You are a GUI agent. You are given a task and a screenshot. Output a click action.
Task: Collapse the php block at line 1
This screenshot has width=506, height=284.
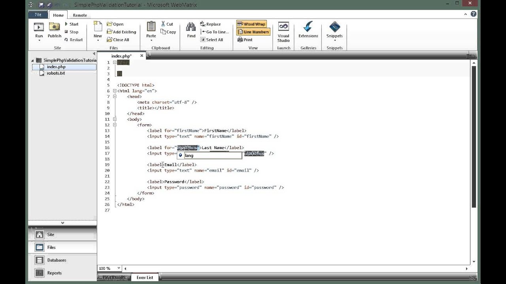115,62
